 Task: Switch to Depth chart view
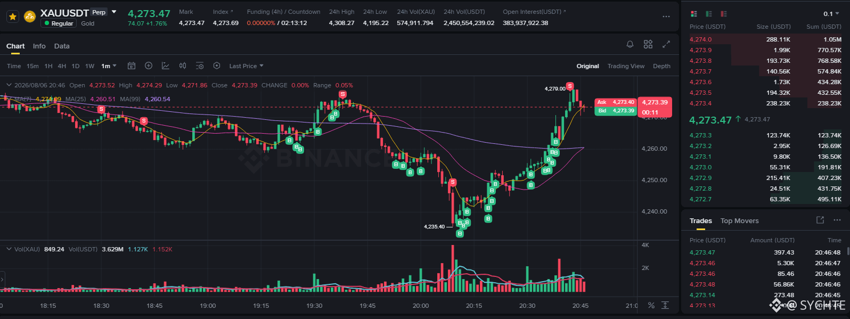coord(661,66)
